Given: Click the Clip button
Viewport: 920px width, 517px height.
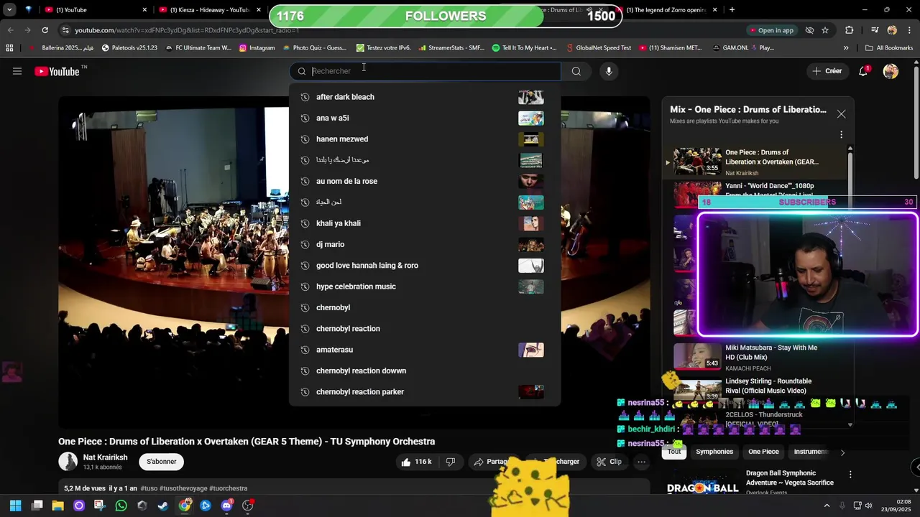Looking at the screenshot, I should click(x=609, y=462).
